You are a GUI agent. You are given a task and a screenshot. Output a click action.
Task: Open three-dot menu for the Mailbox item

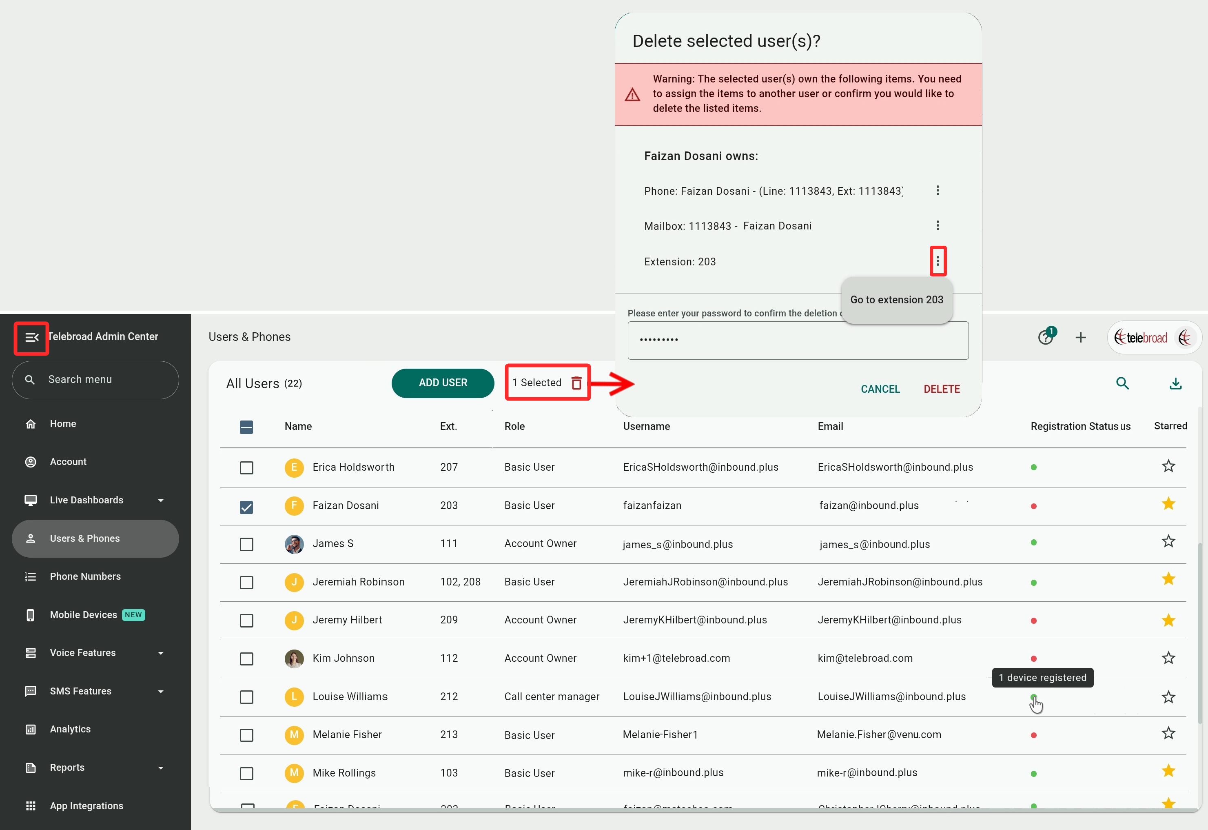point(937,225)
